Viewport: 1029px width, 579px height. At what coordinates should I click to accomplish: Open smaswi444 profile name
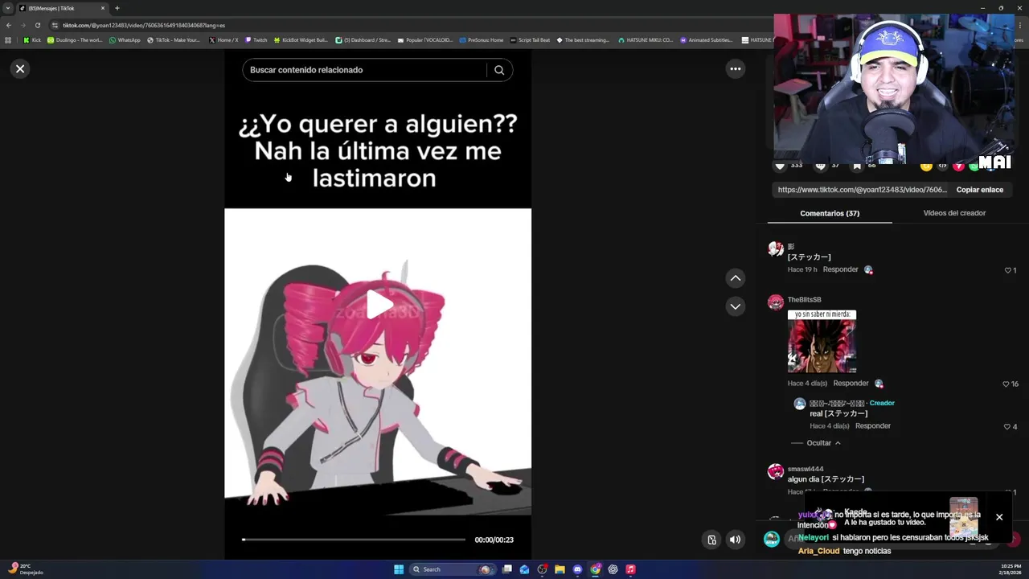tap(806, 469)
